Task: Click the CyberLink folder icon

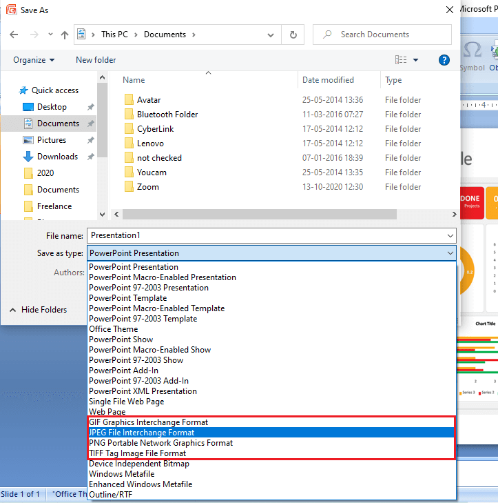Action: [129, 128]
